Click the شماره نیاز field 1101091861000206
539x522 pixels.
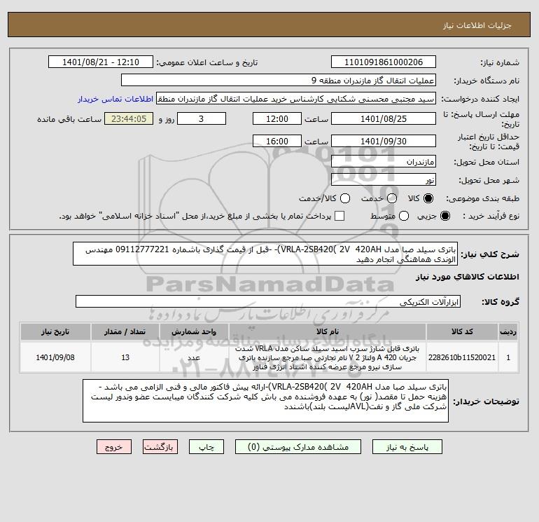[384, 62]
